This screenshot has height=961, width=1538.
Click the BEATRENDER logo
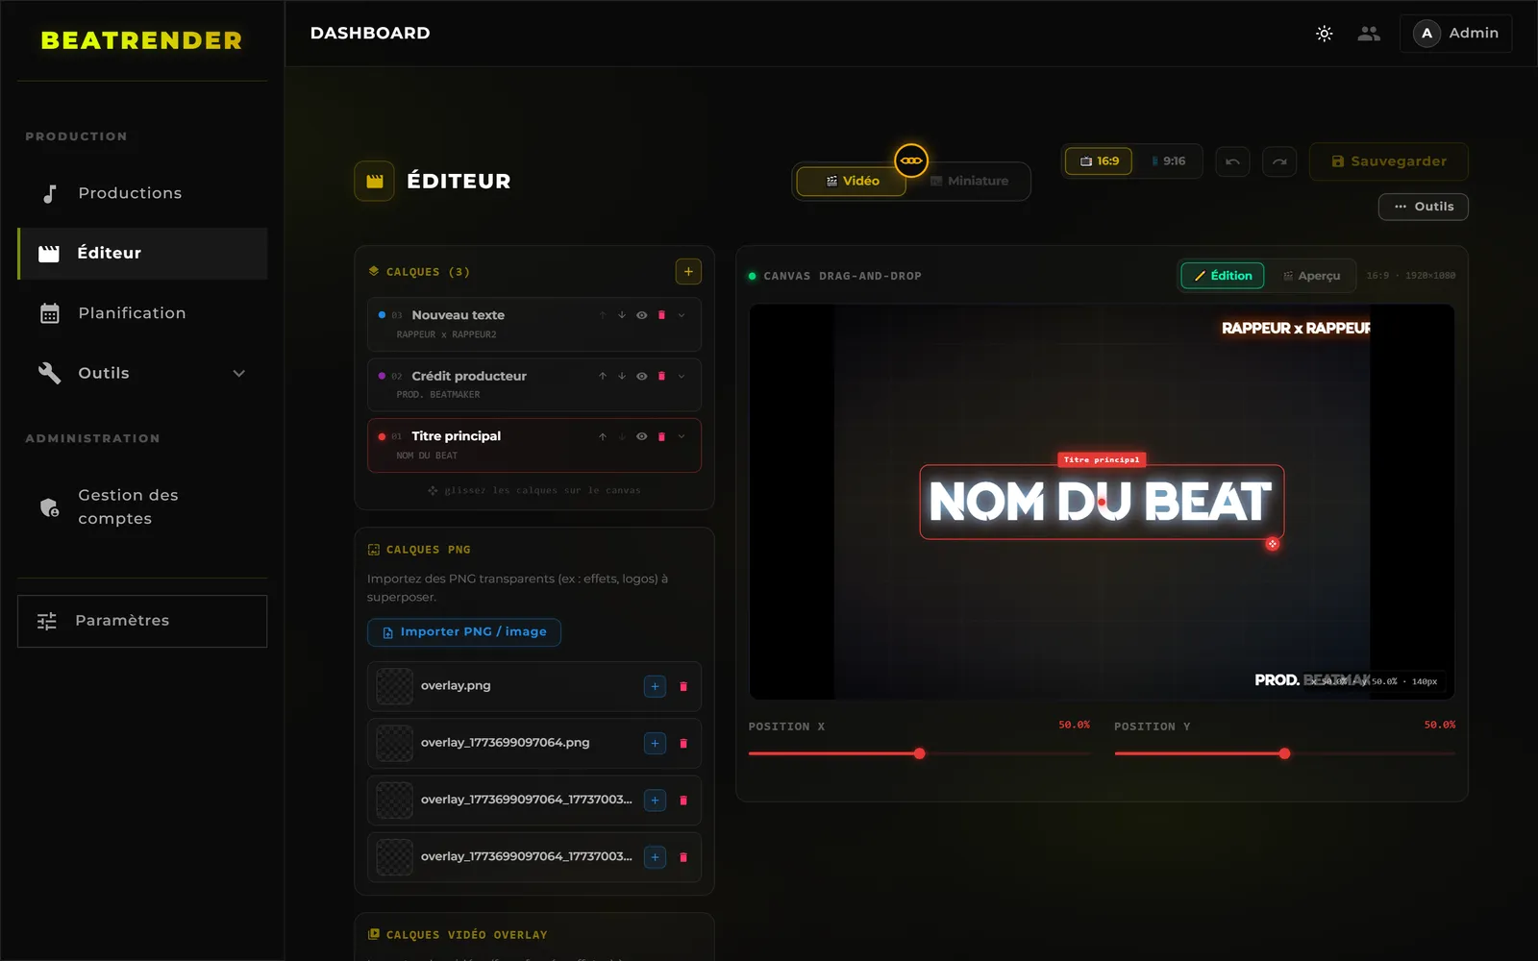click(x=142, y=40)
